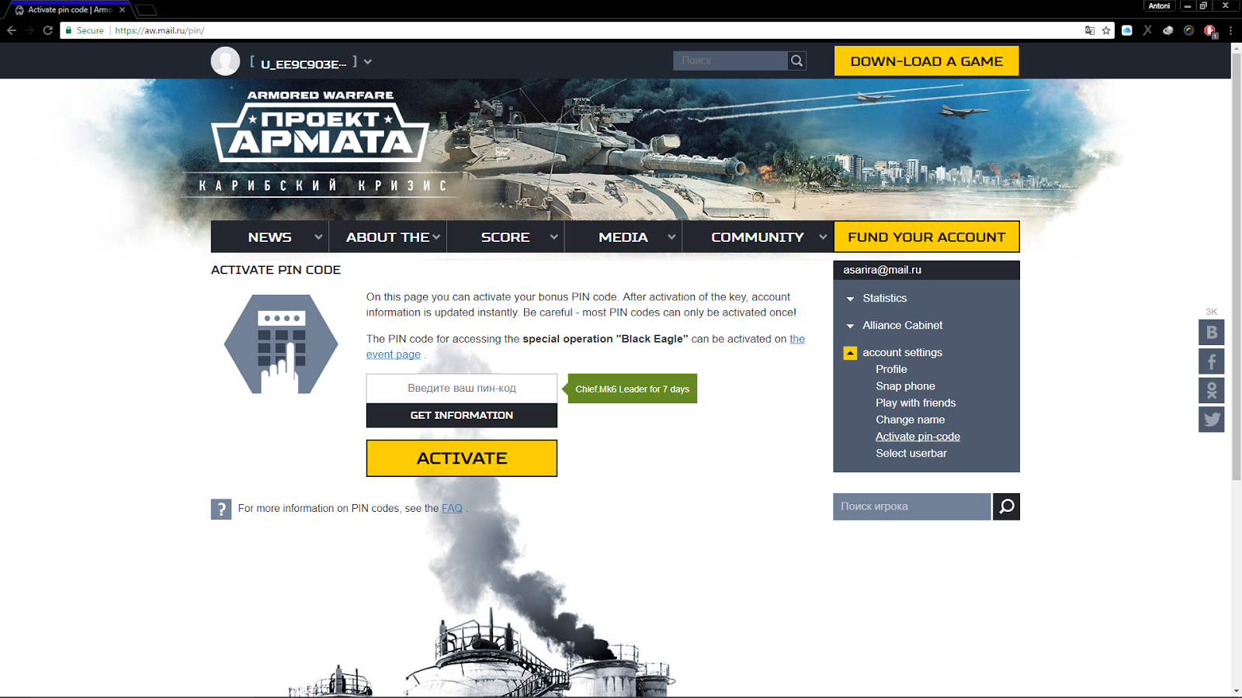Viewport: 1242px width, 698px height.
Task: Open the Snap phone link
Action: (905, 386)
